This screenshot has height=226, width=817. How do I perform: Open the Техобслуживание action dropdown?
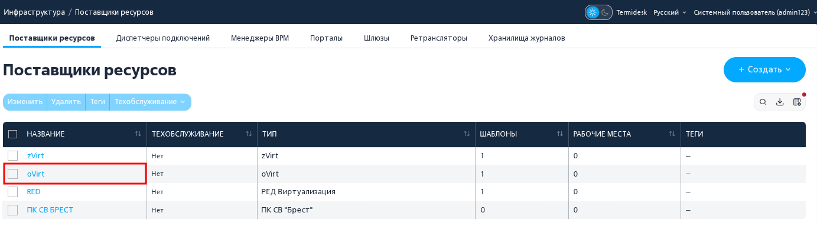150,102
